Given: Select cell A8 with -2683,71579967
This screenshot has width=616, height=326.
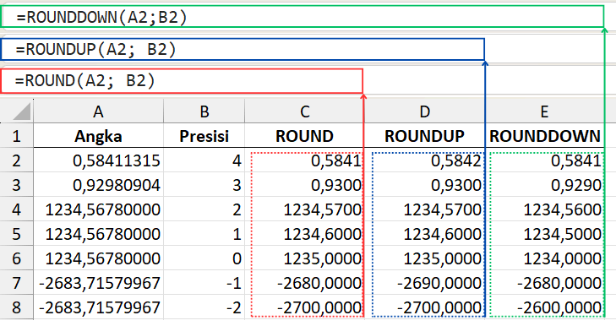Looking at the screenshot, I should click(x=98, y=307).
